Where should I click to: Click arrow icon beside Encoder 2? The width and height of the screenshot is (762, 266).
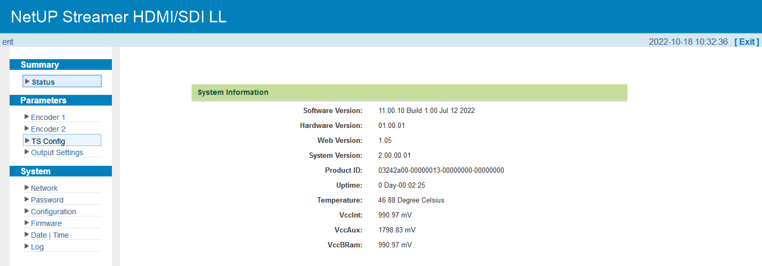[27, 128]
